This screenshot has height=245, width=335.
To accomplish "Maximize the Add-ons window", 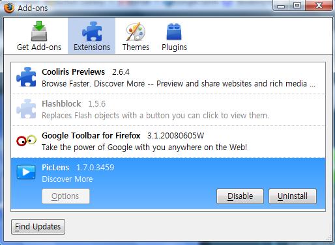I will click(x=297, y=6).
